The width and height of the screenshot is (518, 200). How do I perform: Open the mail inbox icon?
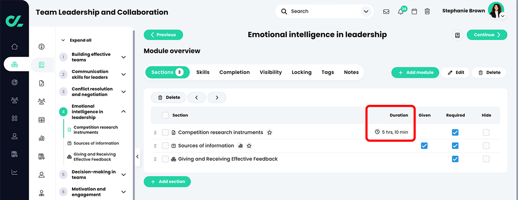[386, 12]
